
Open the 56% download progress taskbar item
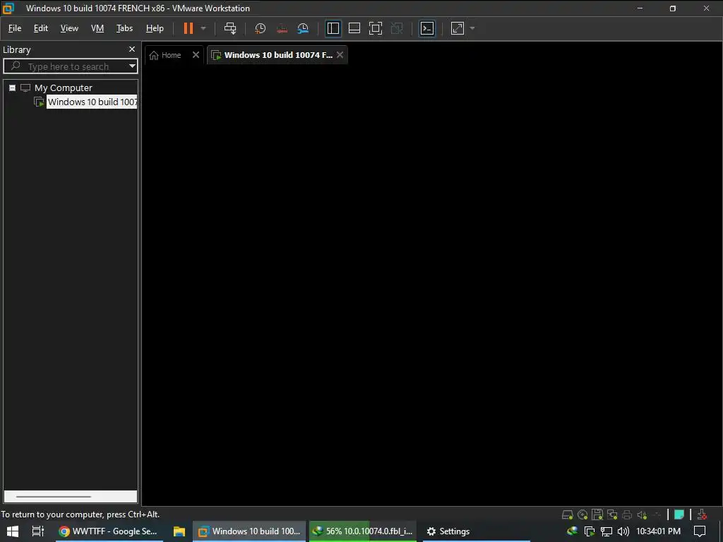[363, 531]
